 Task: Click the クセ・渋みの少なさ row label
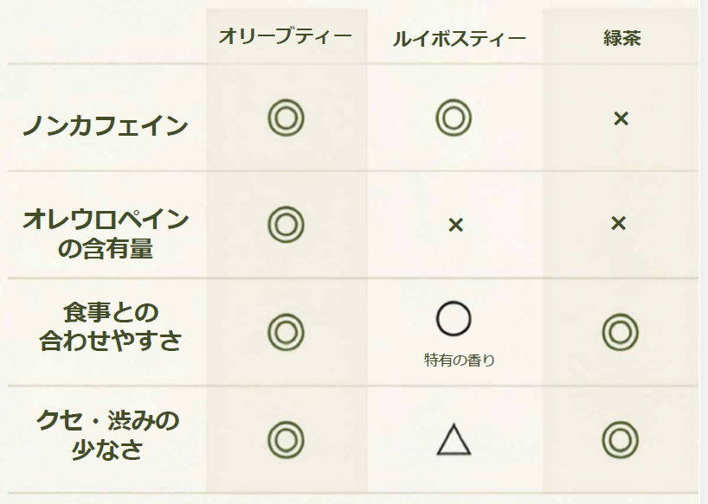tap(108, 435)
